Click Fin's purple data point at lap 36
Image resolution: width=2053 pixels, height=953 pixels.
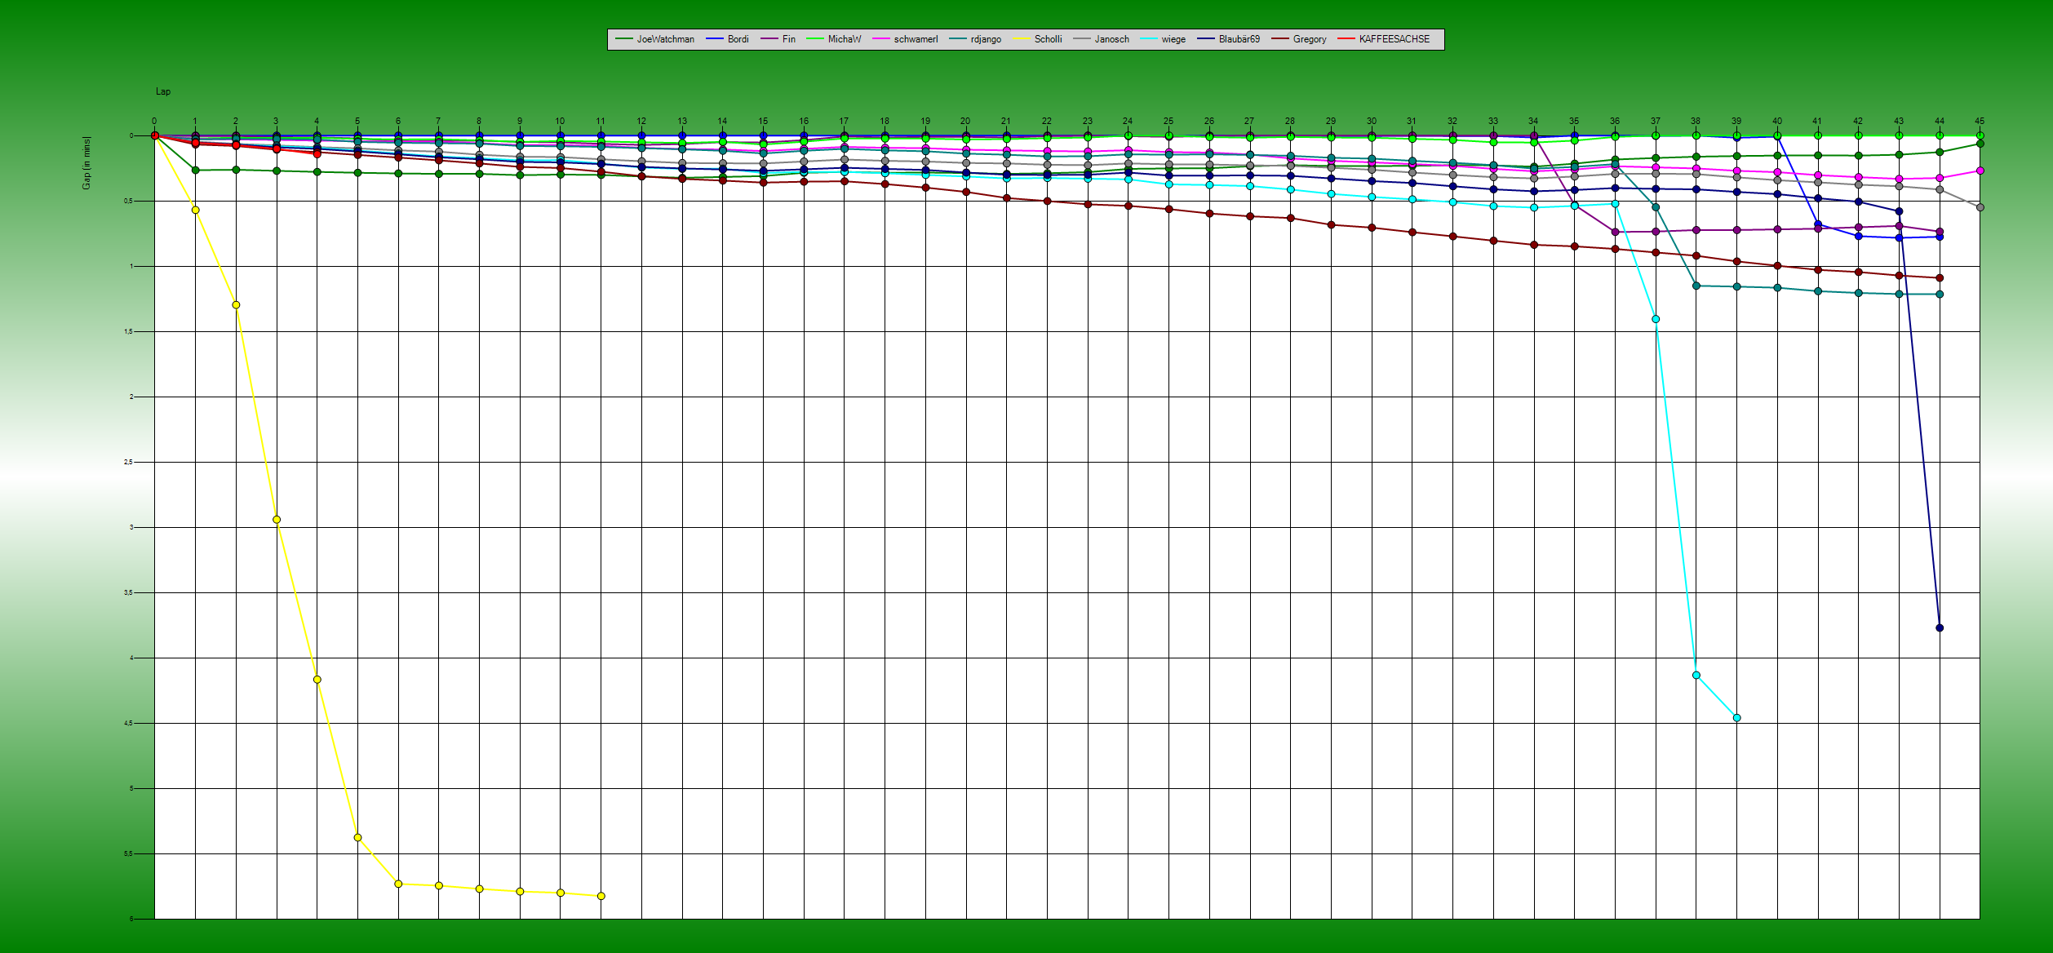coord(1615,232)
